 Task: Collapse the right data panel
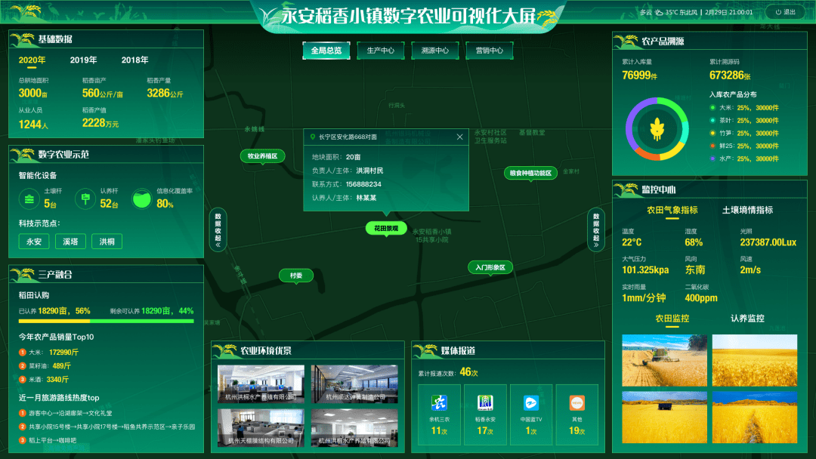[x=596, y=229]
